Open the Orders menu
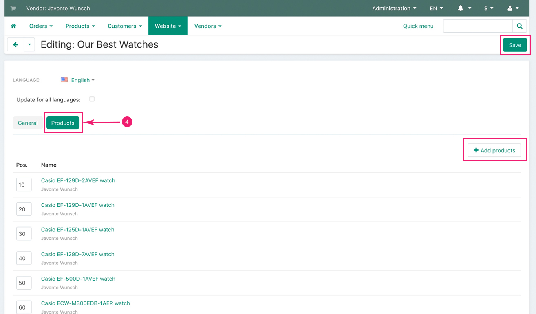This screenshot has height=314, width=536. tap(41, 26)
